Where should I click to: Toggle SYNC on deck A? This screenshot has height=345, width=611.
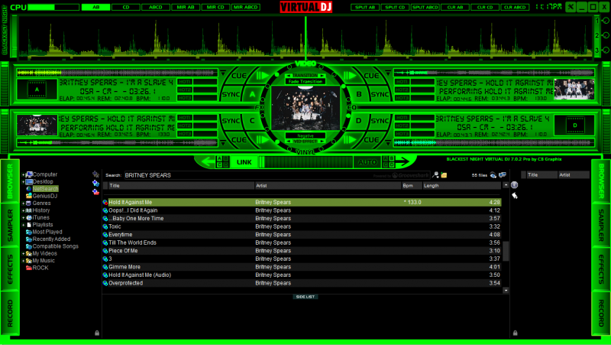coord(231,94)
